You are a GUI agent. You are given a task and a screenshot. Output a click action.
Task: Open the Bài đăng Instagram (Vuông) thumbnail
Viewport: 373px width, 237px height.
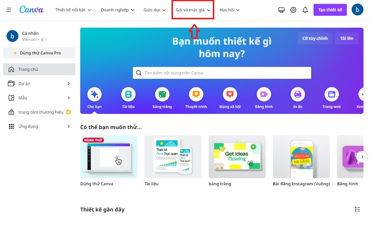[301, 157]
